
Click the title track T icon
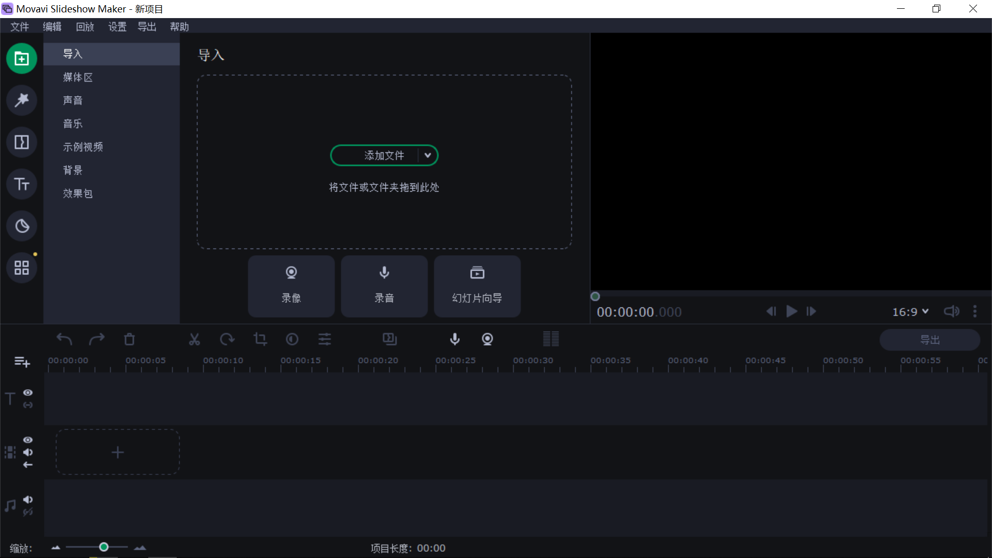click(x=10, y=399)
